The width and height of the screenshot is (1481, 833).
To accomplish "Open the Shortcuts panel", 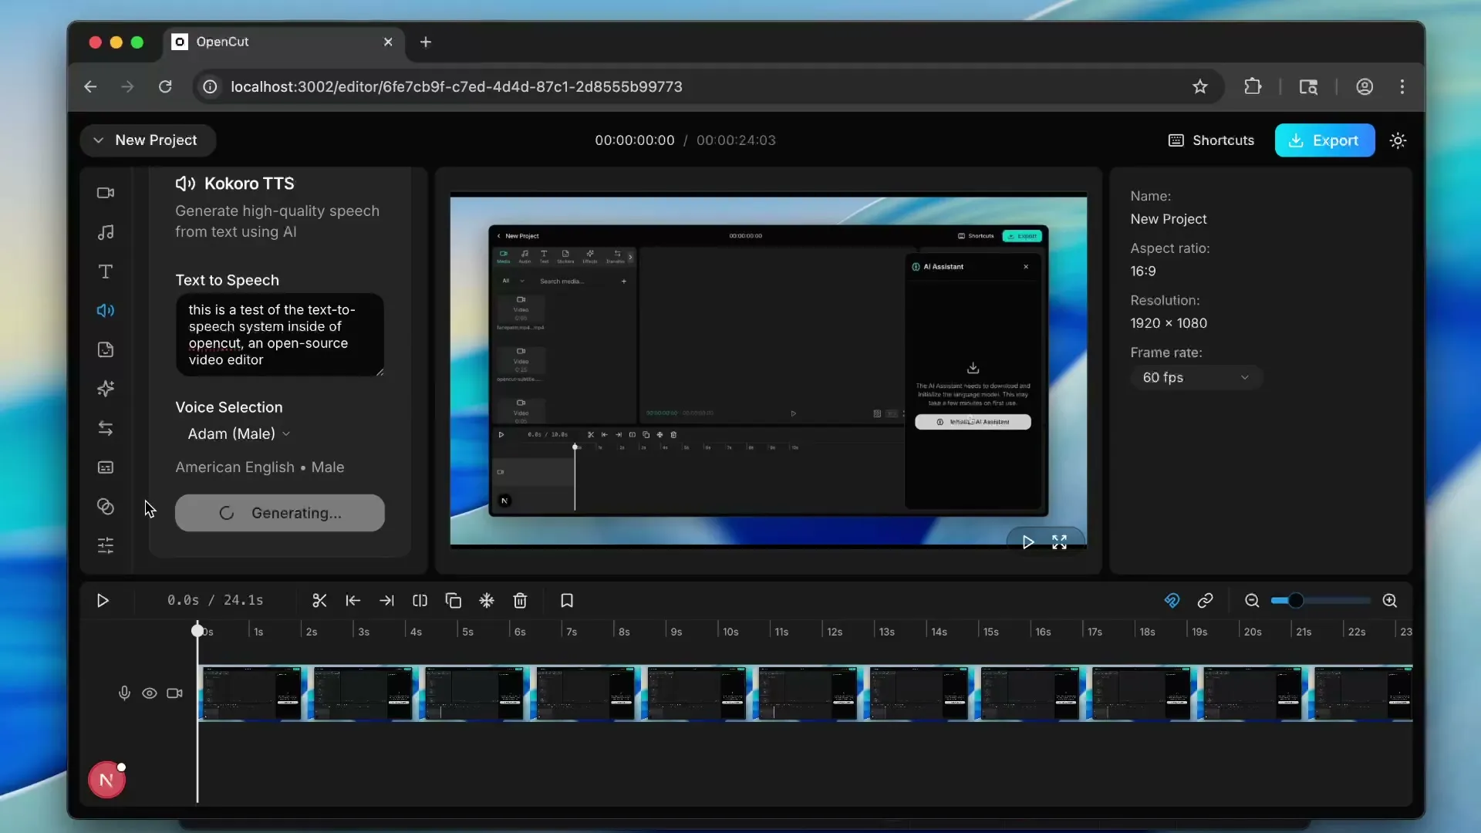I will 1212,140.
